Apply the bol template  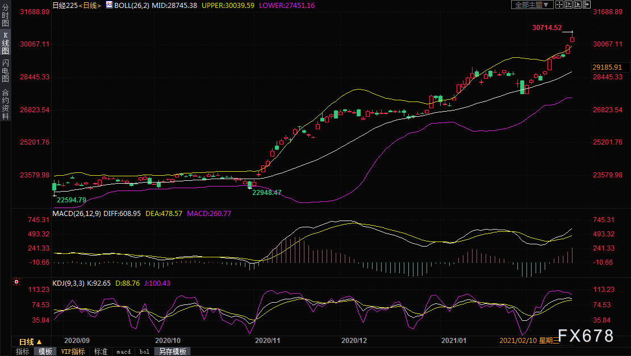144,351
